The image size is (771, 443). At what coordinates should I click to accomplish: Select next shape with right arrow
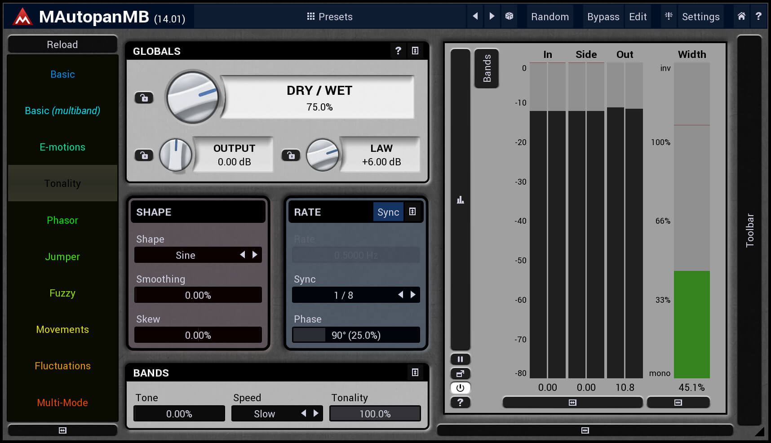coord(255,255)
